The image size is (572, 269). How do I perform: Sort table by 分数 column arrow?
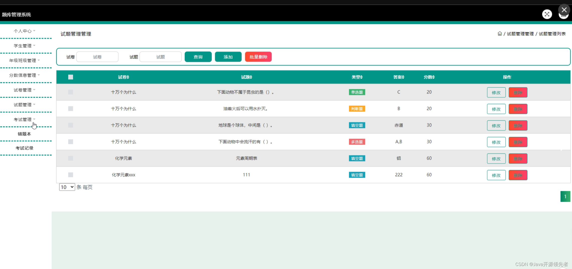433,77
